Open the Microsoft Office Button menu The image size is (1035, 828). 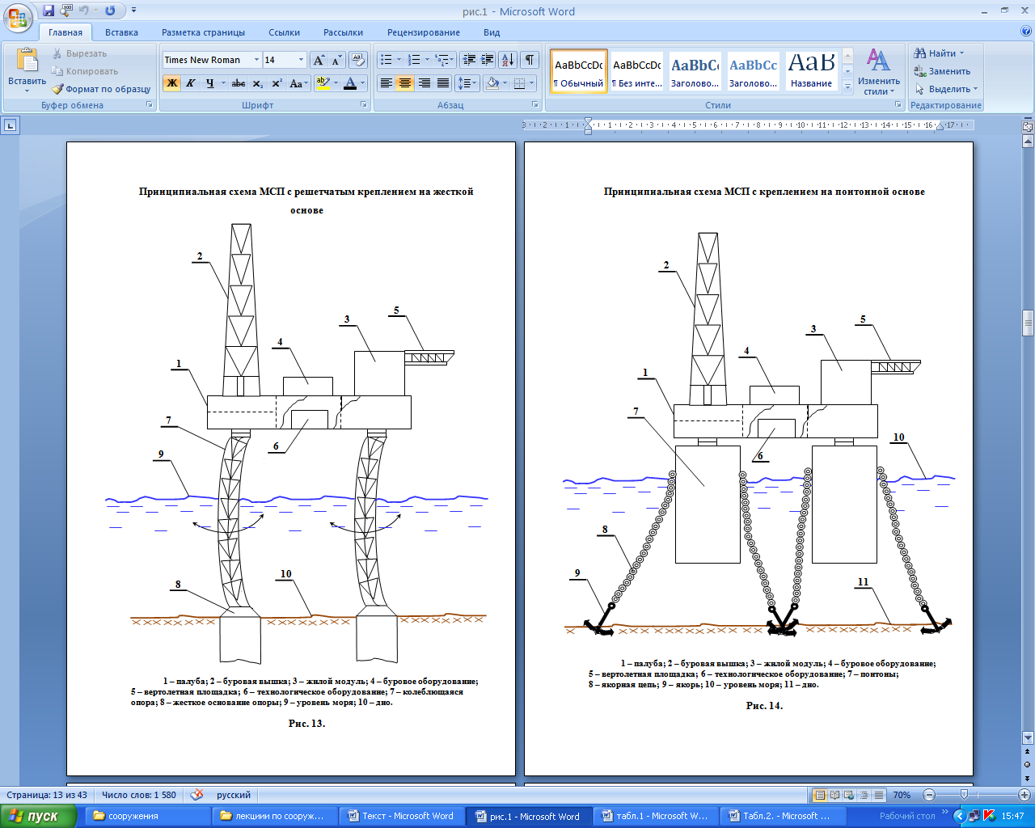click(x=18, y=16)
